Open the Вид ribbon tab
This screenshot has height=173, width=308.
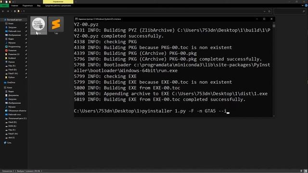point(38,6)
